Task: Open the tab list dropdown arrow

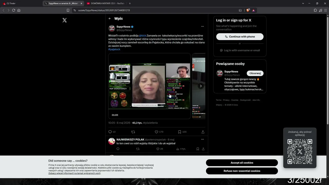Action: (303, 3)
